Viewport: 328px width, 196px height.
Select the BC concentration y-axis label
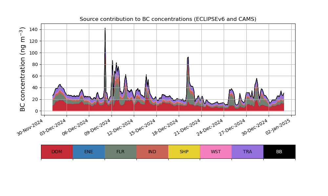coord(23,69)
